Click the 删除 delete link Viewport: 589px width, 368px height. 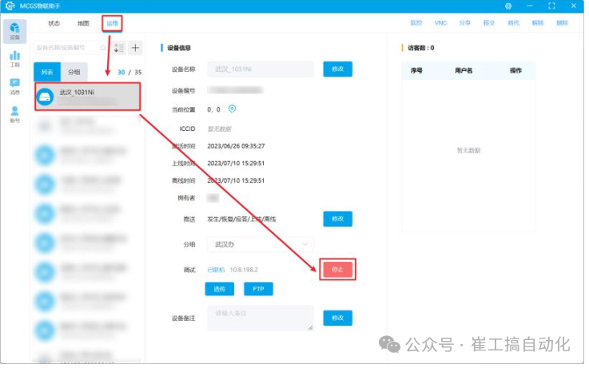pyautogui.click(x=562, y=23)
